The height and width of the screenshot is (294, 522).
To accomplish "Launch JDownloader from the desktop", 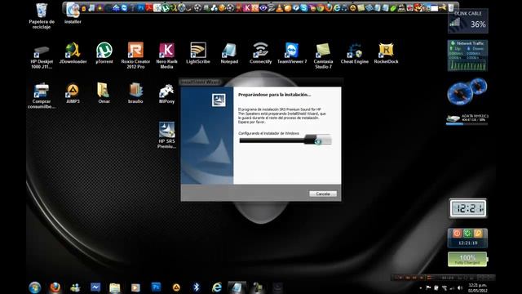I will tap(73, 53).
